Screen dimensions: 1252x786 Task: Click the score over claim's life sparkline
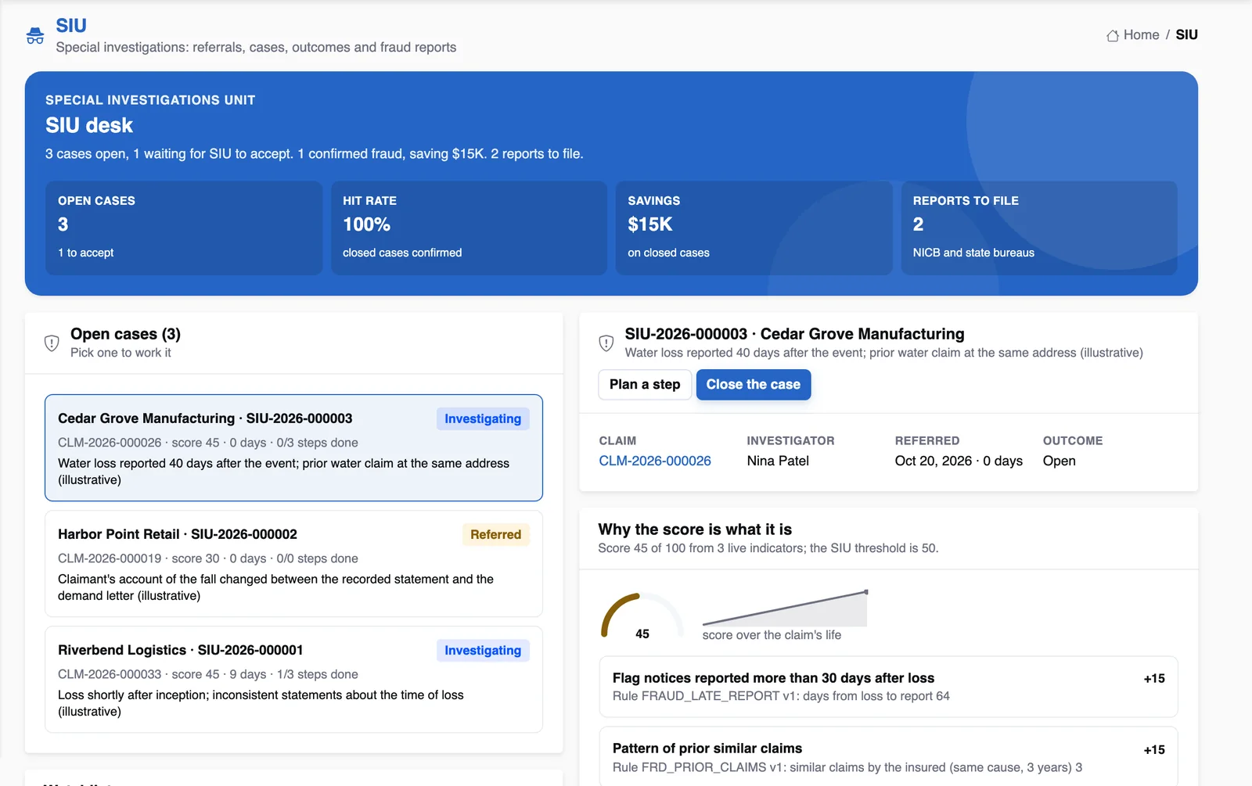click(785, 608)
